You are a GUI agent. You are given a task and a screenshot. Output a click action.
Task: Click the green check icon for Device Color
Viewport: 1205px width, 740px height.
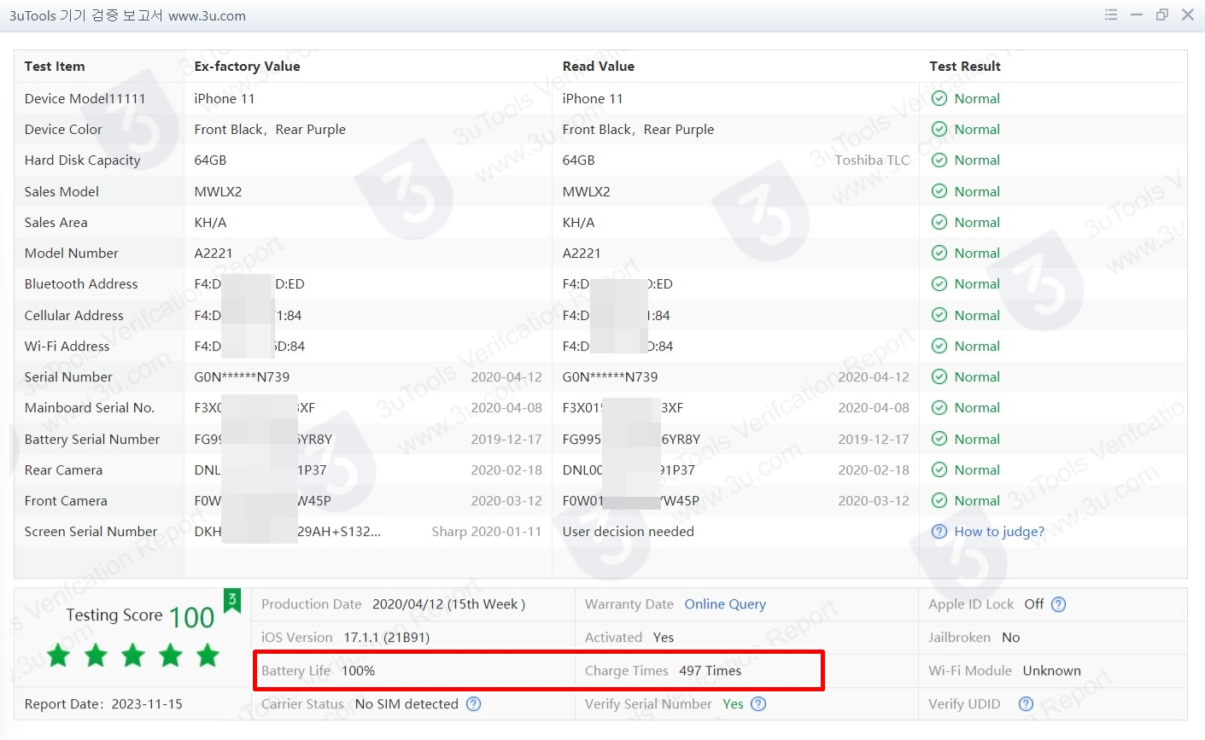click(939, 129)
